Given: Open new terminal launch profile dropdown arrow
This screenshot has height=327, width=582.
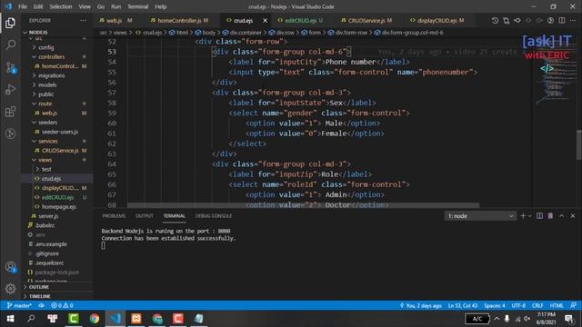Looking at the screenshot, I should [529, 216].
